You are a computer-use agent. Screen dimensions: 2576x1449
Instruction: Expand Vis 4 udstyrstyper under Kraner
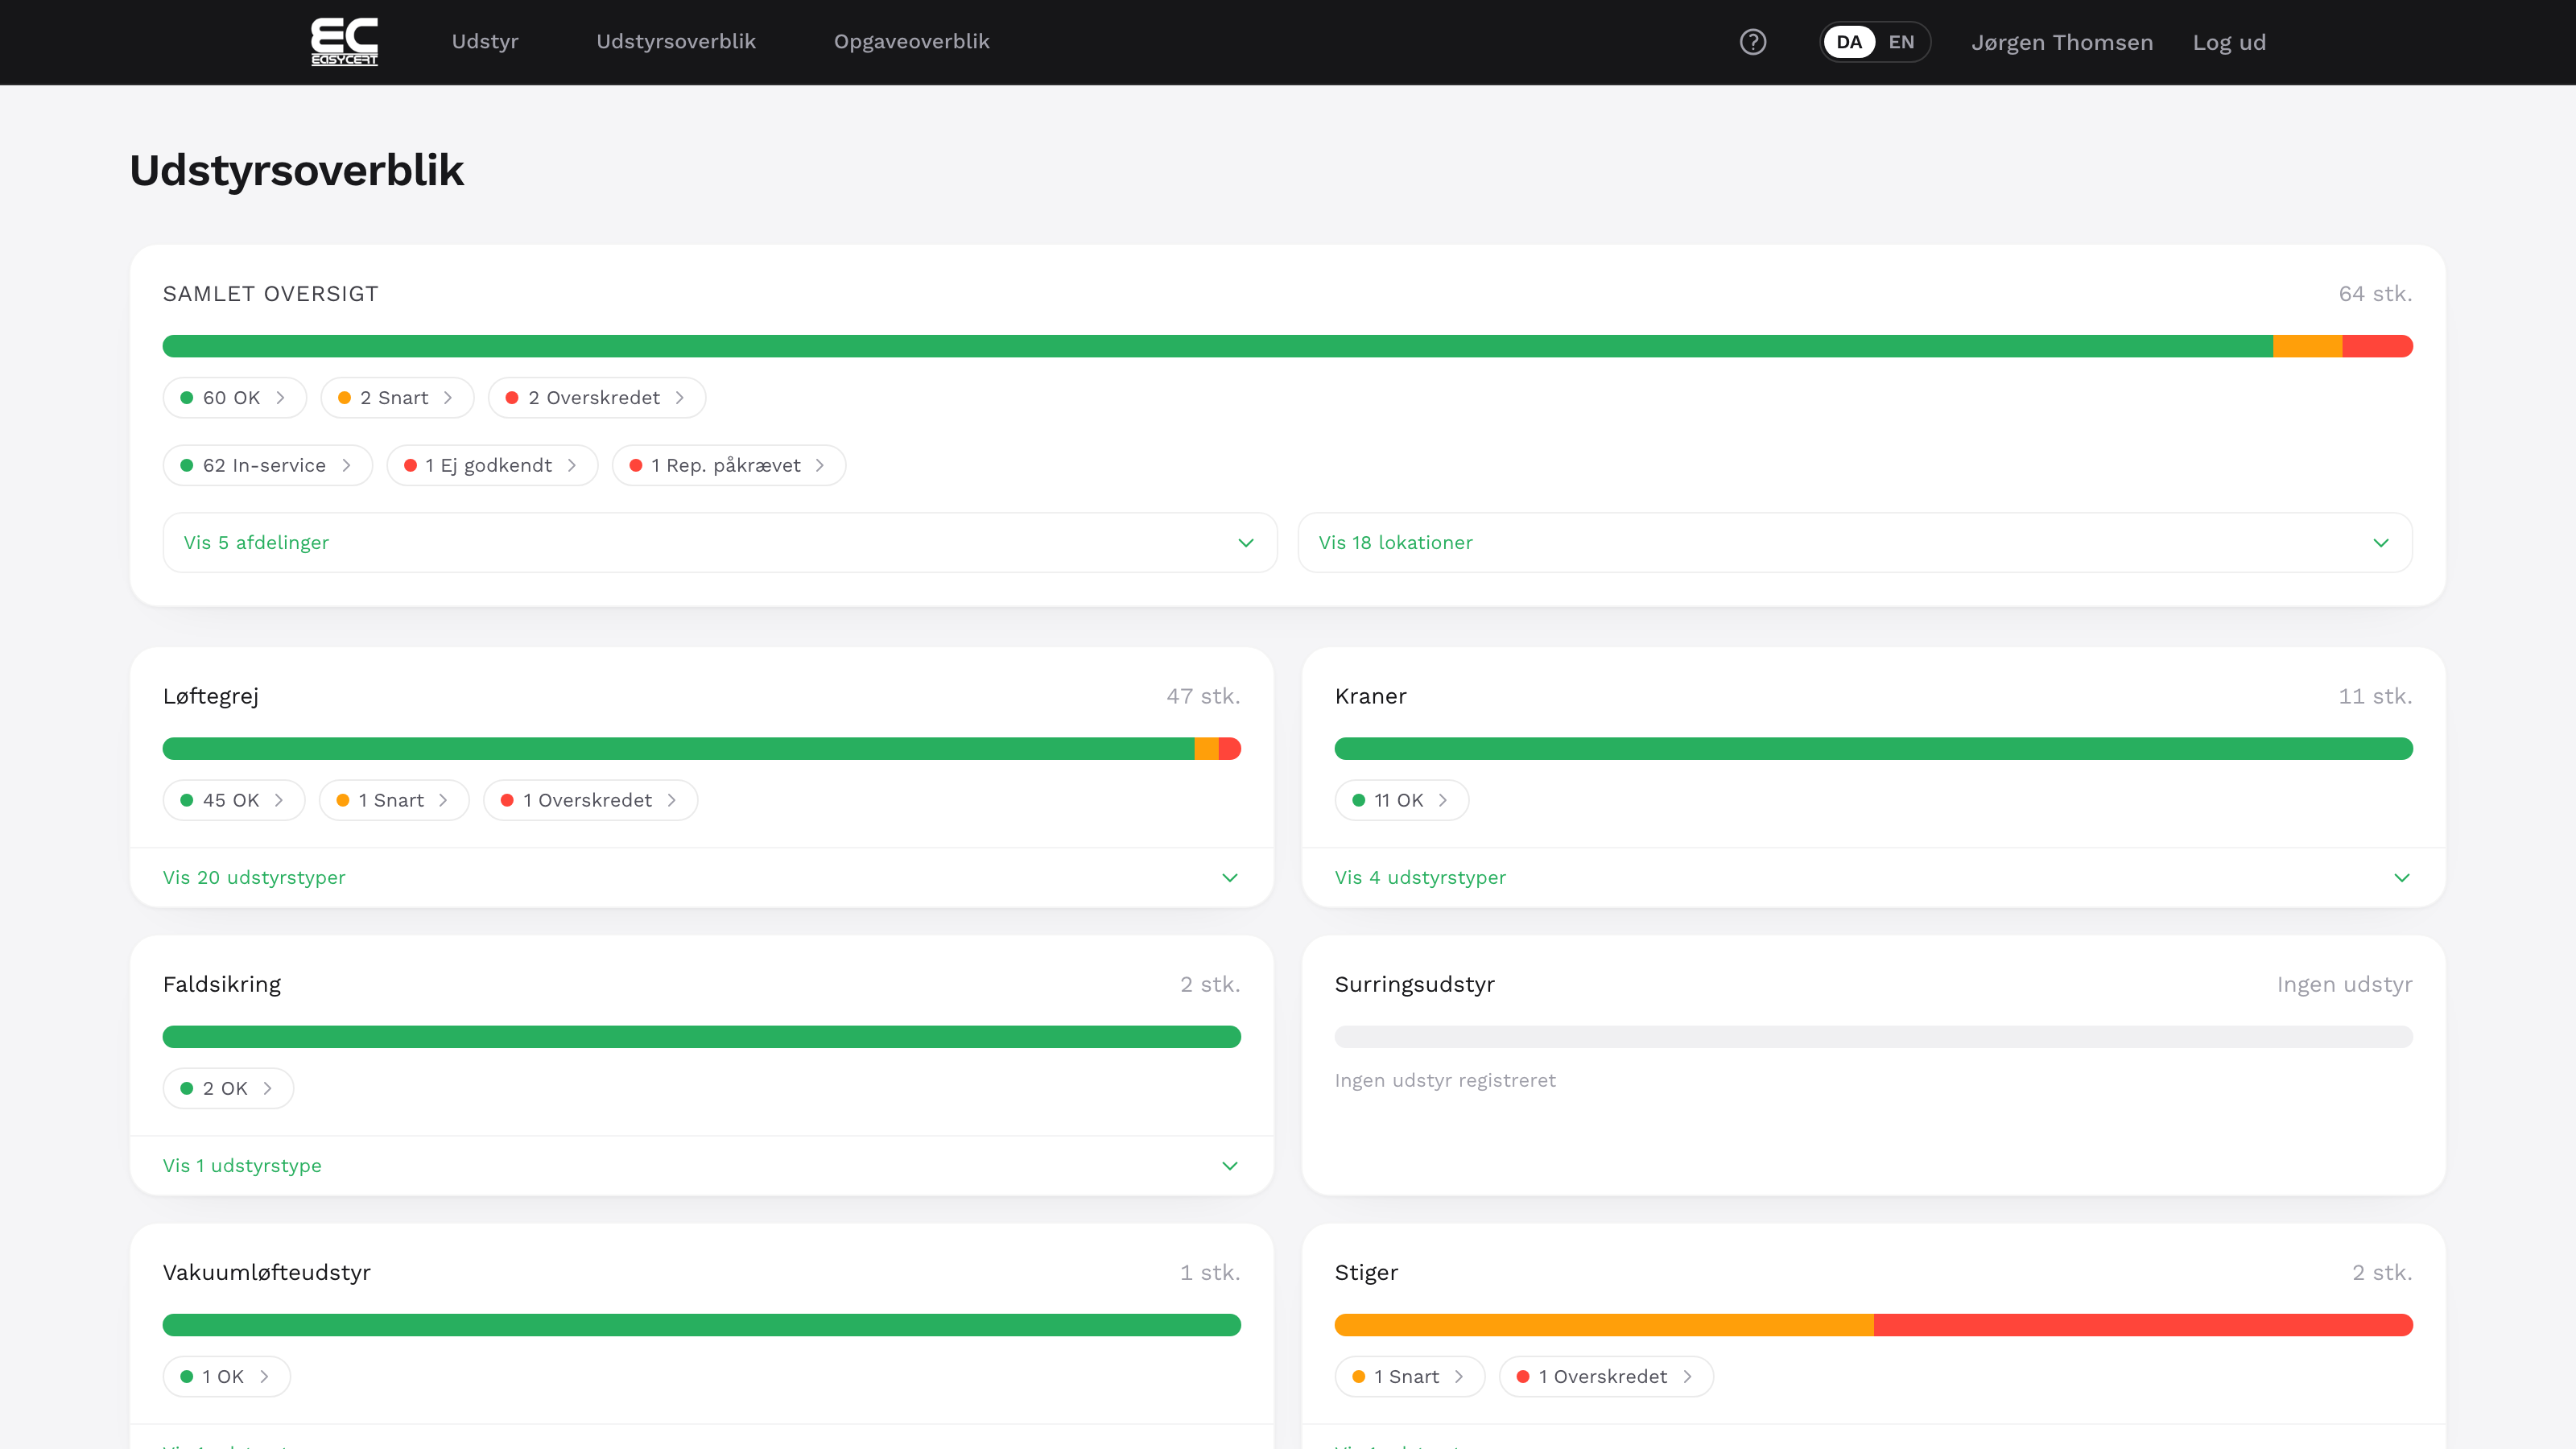coord(1874,878)
